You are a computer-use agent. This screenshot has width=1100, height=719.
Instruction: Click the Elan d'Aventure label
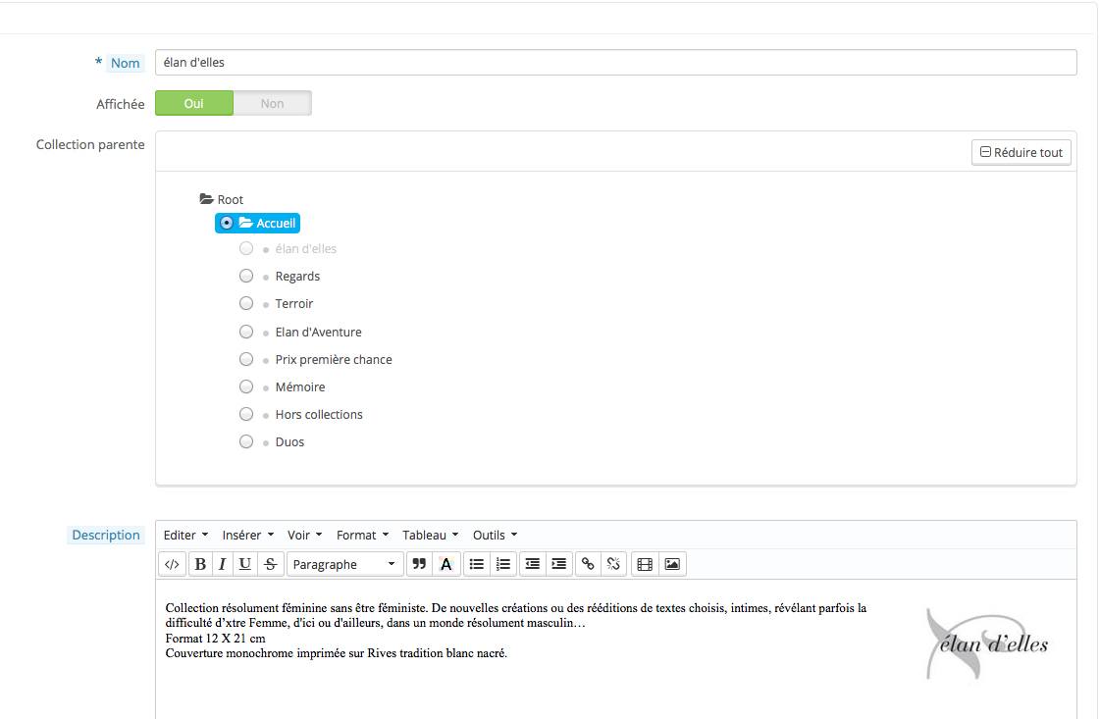pyautogui.click(x=319, y=332)
